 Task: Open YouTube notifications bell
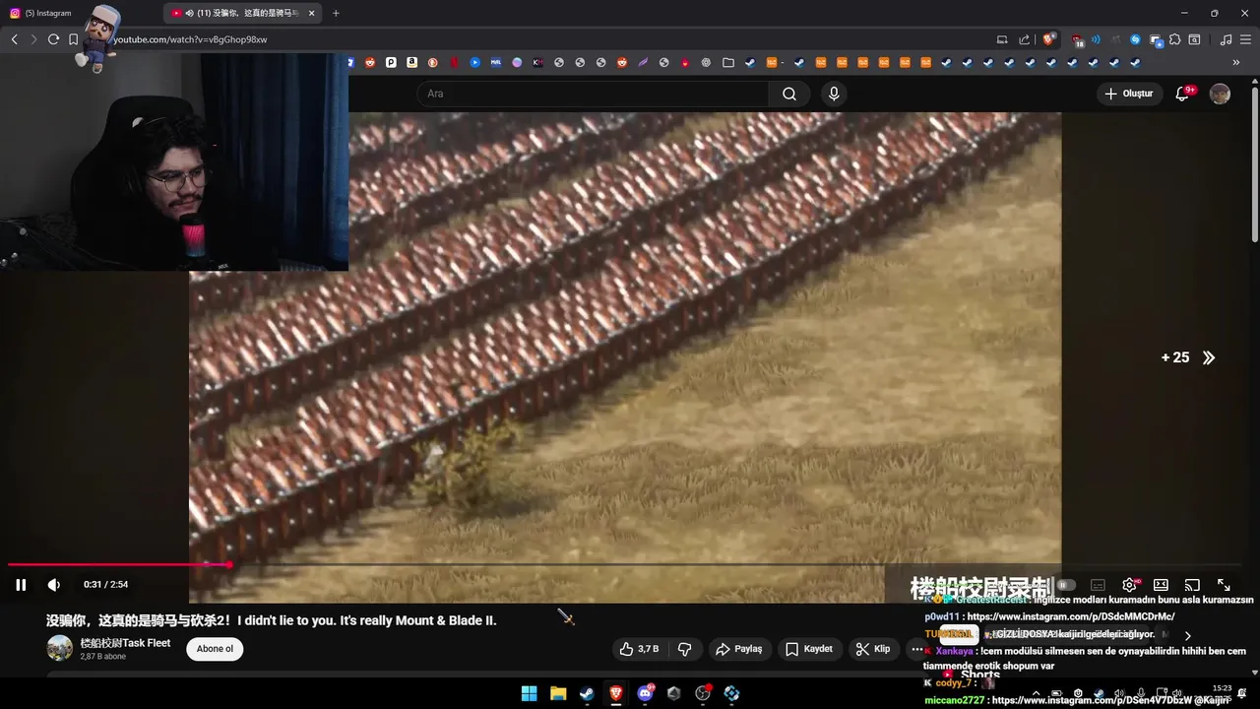1184,94
